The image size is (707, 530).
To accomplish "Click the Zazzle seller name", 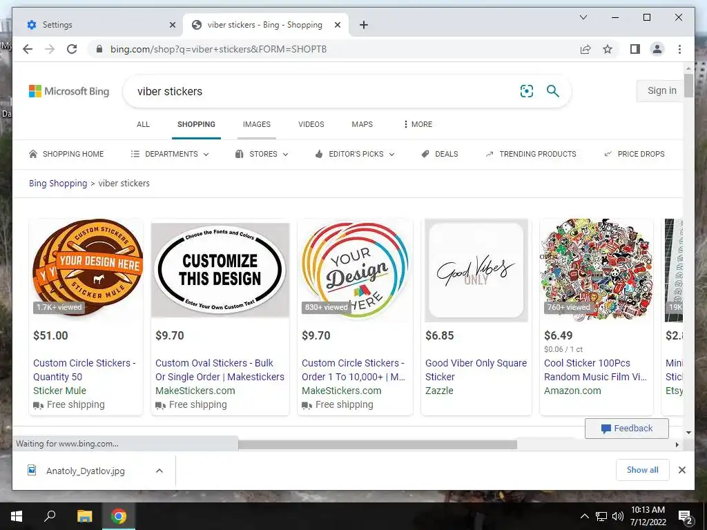I will point(439,391).
